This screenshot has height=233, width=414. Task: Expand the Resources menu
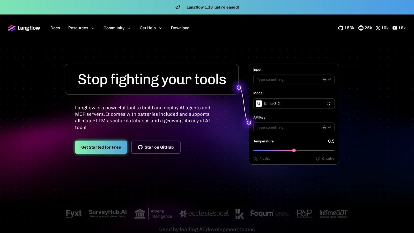(x=81, y=28)
